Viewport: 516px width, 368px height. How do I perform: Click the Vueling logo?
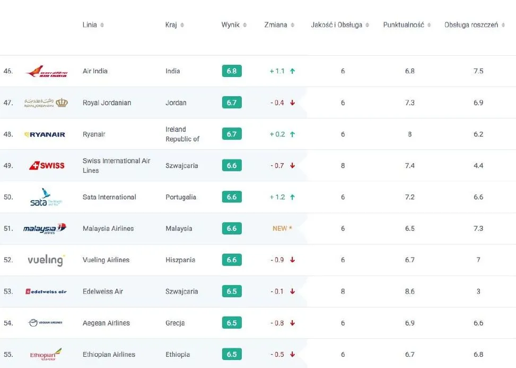(46, 260)
